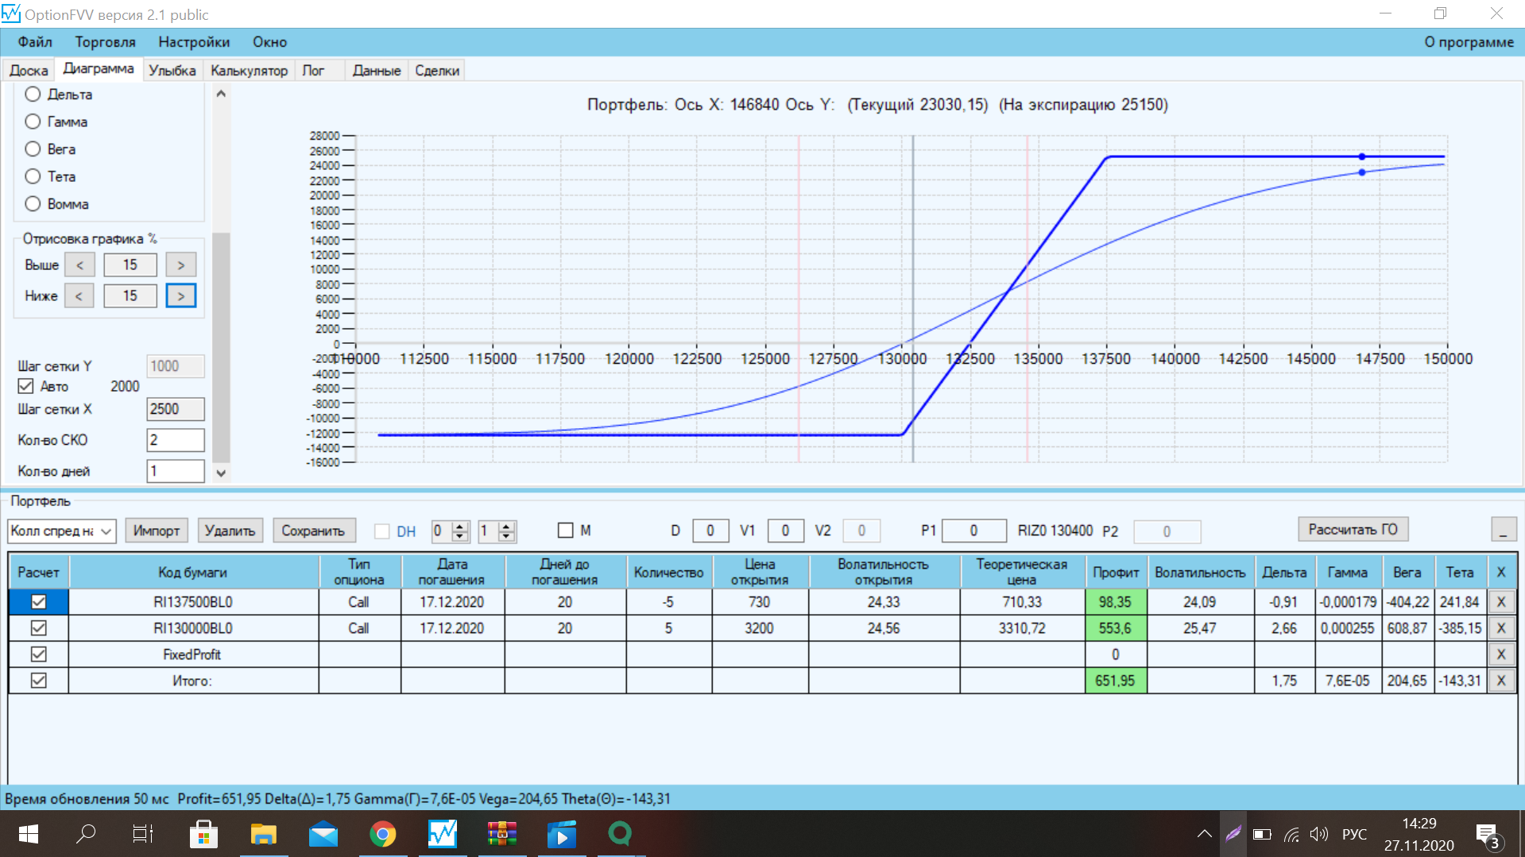Select the Вега radio button
This screenshot has height=857, width=1525.
(x=33, y=149)
